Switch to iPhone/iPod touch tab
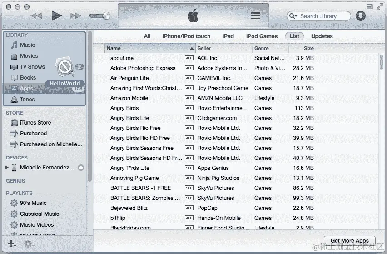This screenshot has width=387, height=254. coord(186,36)
